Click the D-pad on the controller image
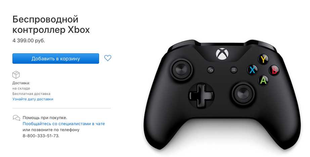 click(201, 96)
